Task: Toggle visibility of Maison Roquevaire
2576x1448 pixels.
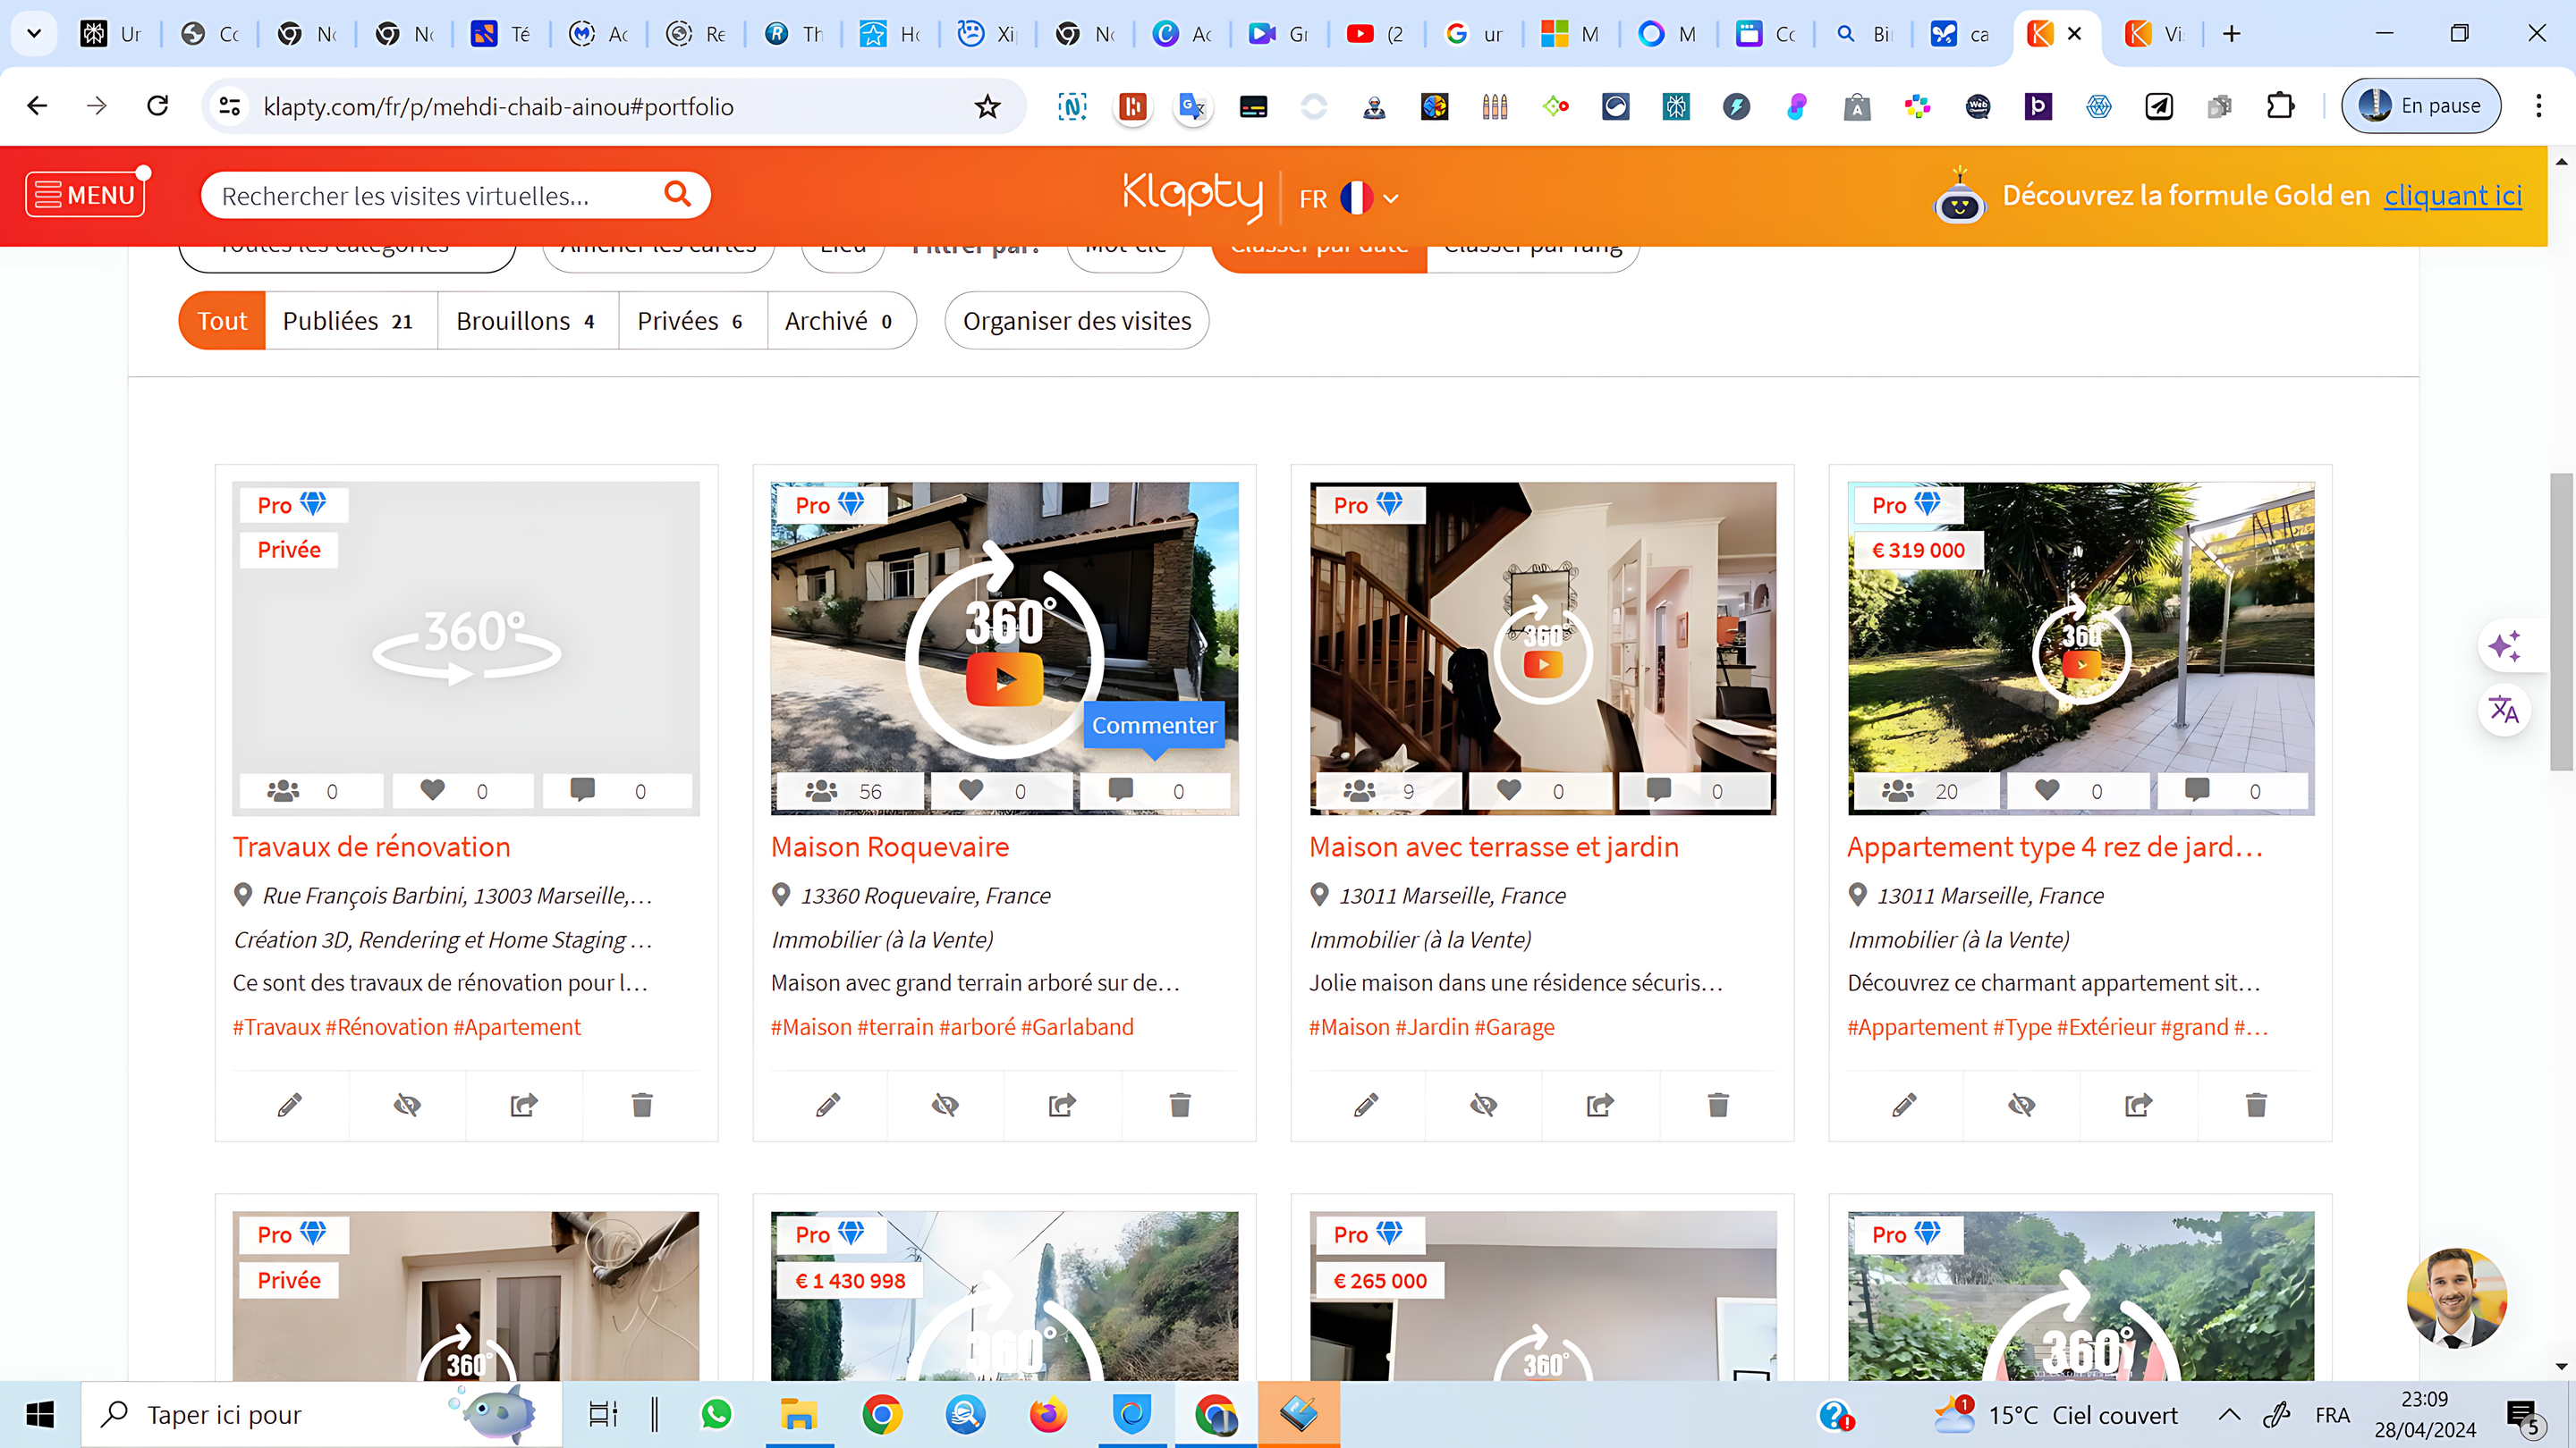Action: tap(945, 1104)
